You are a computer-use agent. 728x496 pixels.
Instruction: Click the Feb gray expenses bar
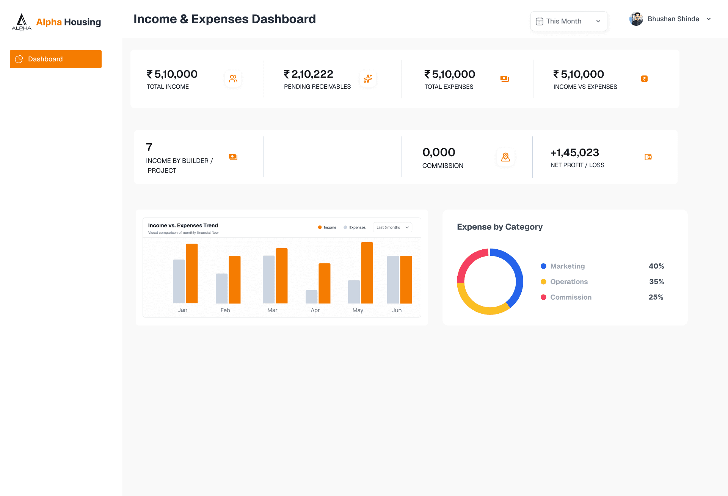pyautogui.click(x=221, y=288)
